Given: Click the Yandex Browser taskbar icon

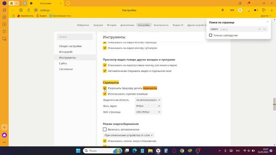Looking at the screenshot, I should [158, 151].
